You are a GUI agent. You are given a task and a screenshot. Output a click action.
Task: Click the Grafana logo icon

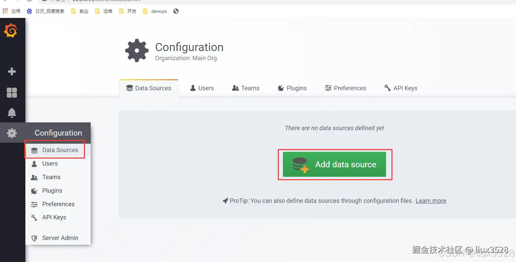click(10, 30)
